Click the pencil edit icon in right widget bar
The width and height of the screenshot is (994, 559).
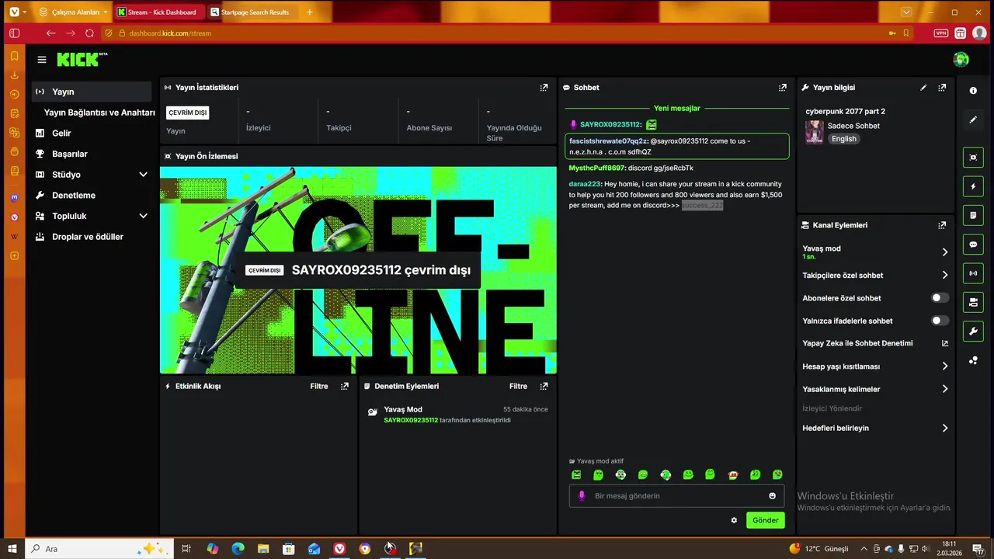(x=973, y=120)
